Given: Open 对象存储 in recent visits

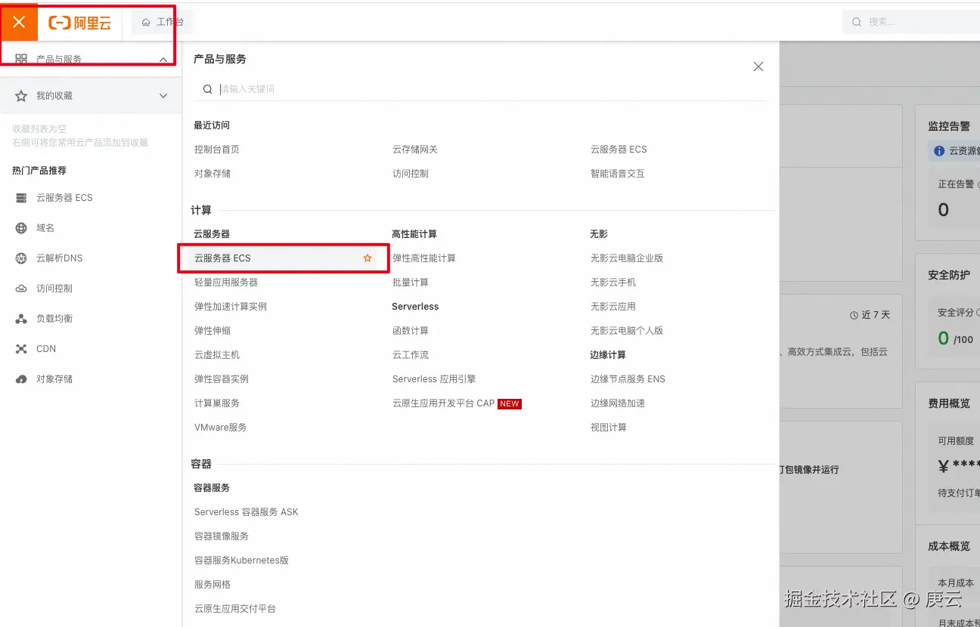Looking at the screenshot, I should tap(212, 174).
